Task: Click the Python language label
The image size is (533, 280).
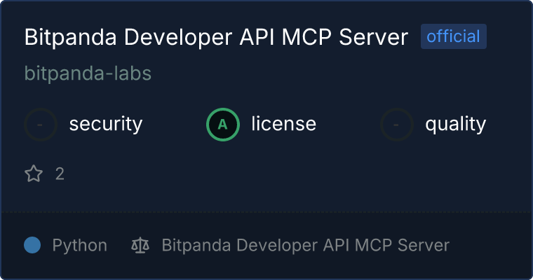Action: point(79,245)
